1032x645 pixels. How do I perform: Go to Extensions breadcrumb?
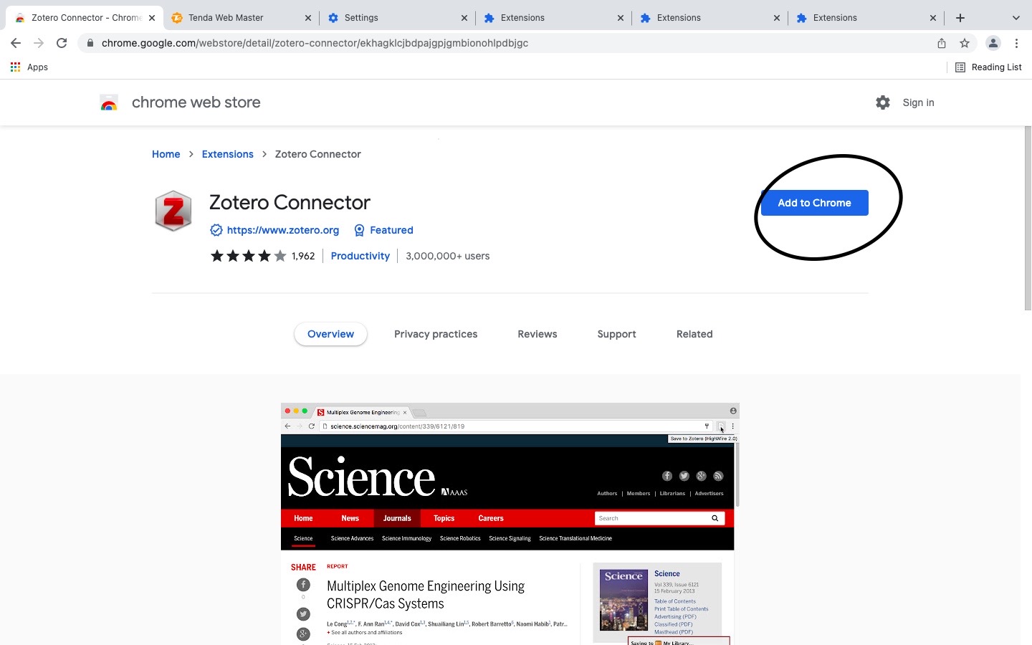click(227, 154)
